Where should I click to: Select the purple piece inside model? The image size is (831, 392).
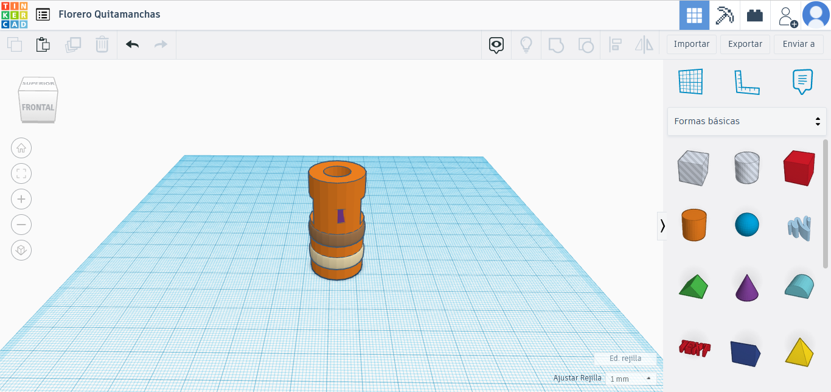(x=340, y=215)
